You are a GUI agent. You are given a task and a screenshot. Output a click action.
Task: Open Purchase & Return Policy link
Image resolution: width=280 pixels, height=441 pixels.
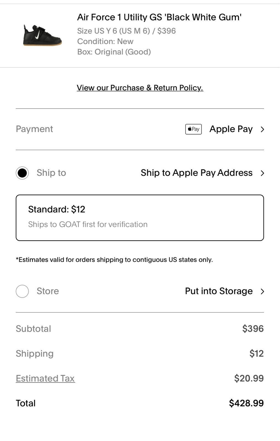coord(140,88)
